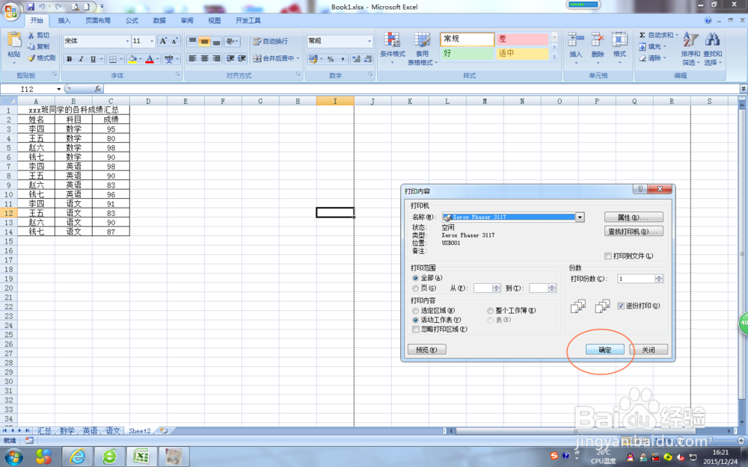
Task: Click the Wrap Text (自动换行) button
Action: click(x=270, y=41)
